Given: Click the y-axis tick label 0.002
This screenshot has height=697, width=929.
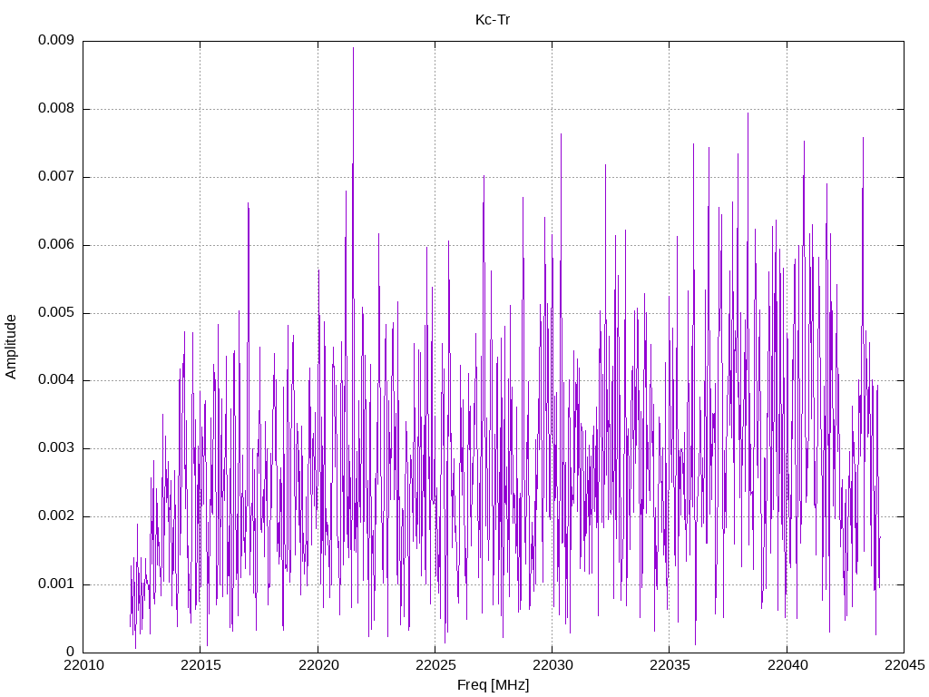Looking at the screenshot, I should (x=56, y=516).
